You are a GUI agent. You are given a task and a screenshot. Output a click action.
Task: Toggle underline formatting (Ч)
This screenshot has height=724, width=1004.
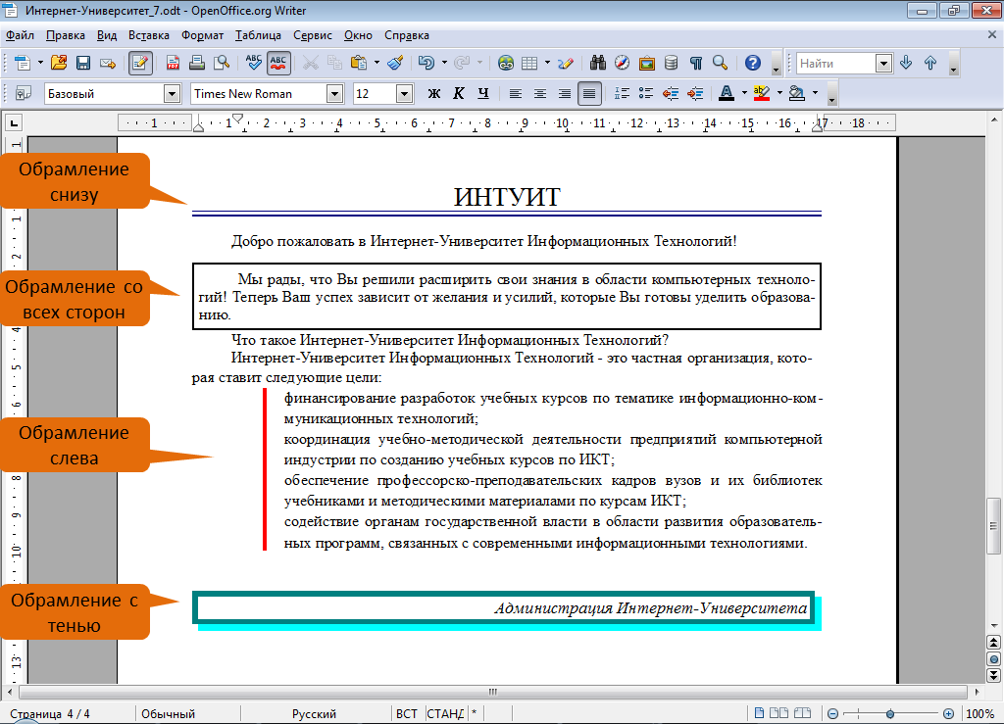[x=482, y=93]
